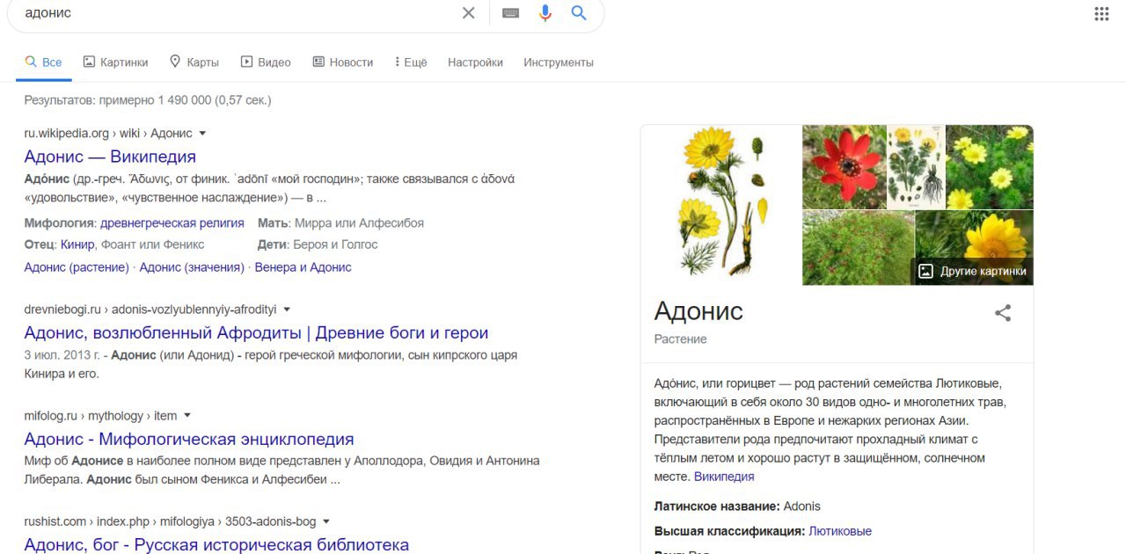Open the plant-with-roots botanical drawing thumbnail
Viewport: 1126px width, 554px height.
916,166
